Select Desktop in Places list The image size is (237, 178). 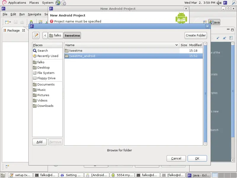click(x=47, y=68)
